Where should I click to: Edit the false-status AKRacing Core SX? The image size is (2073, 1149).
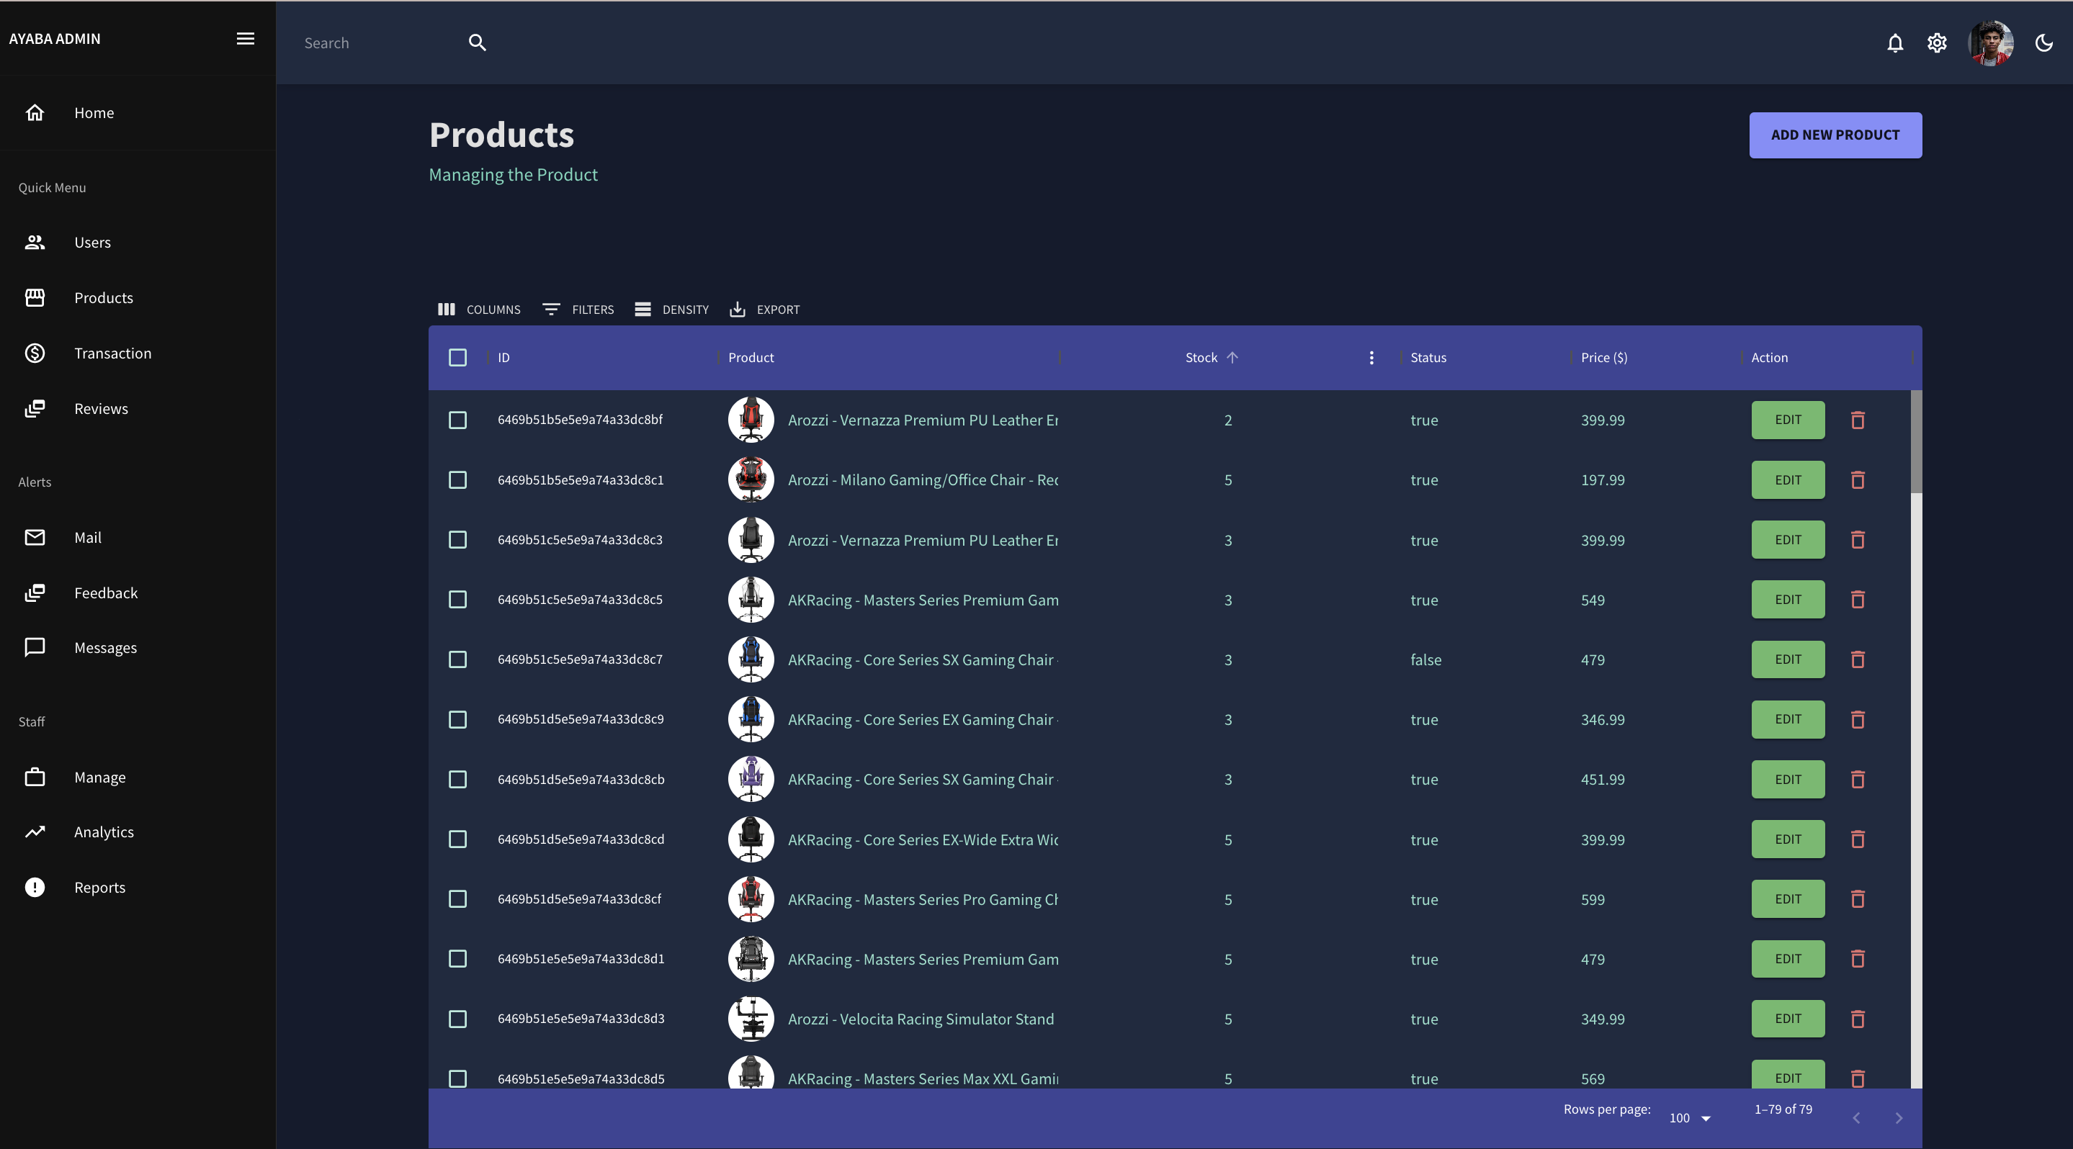coord(1788,660)
